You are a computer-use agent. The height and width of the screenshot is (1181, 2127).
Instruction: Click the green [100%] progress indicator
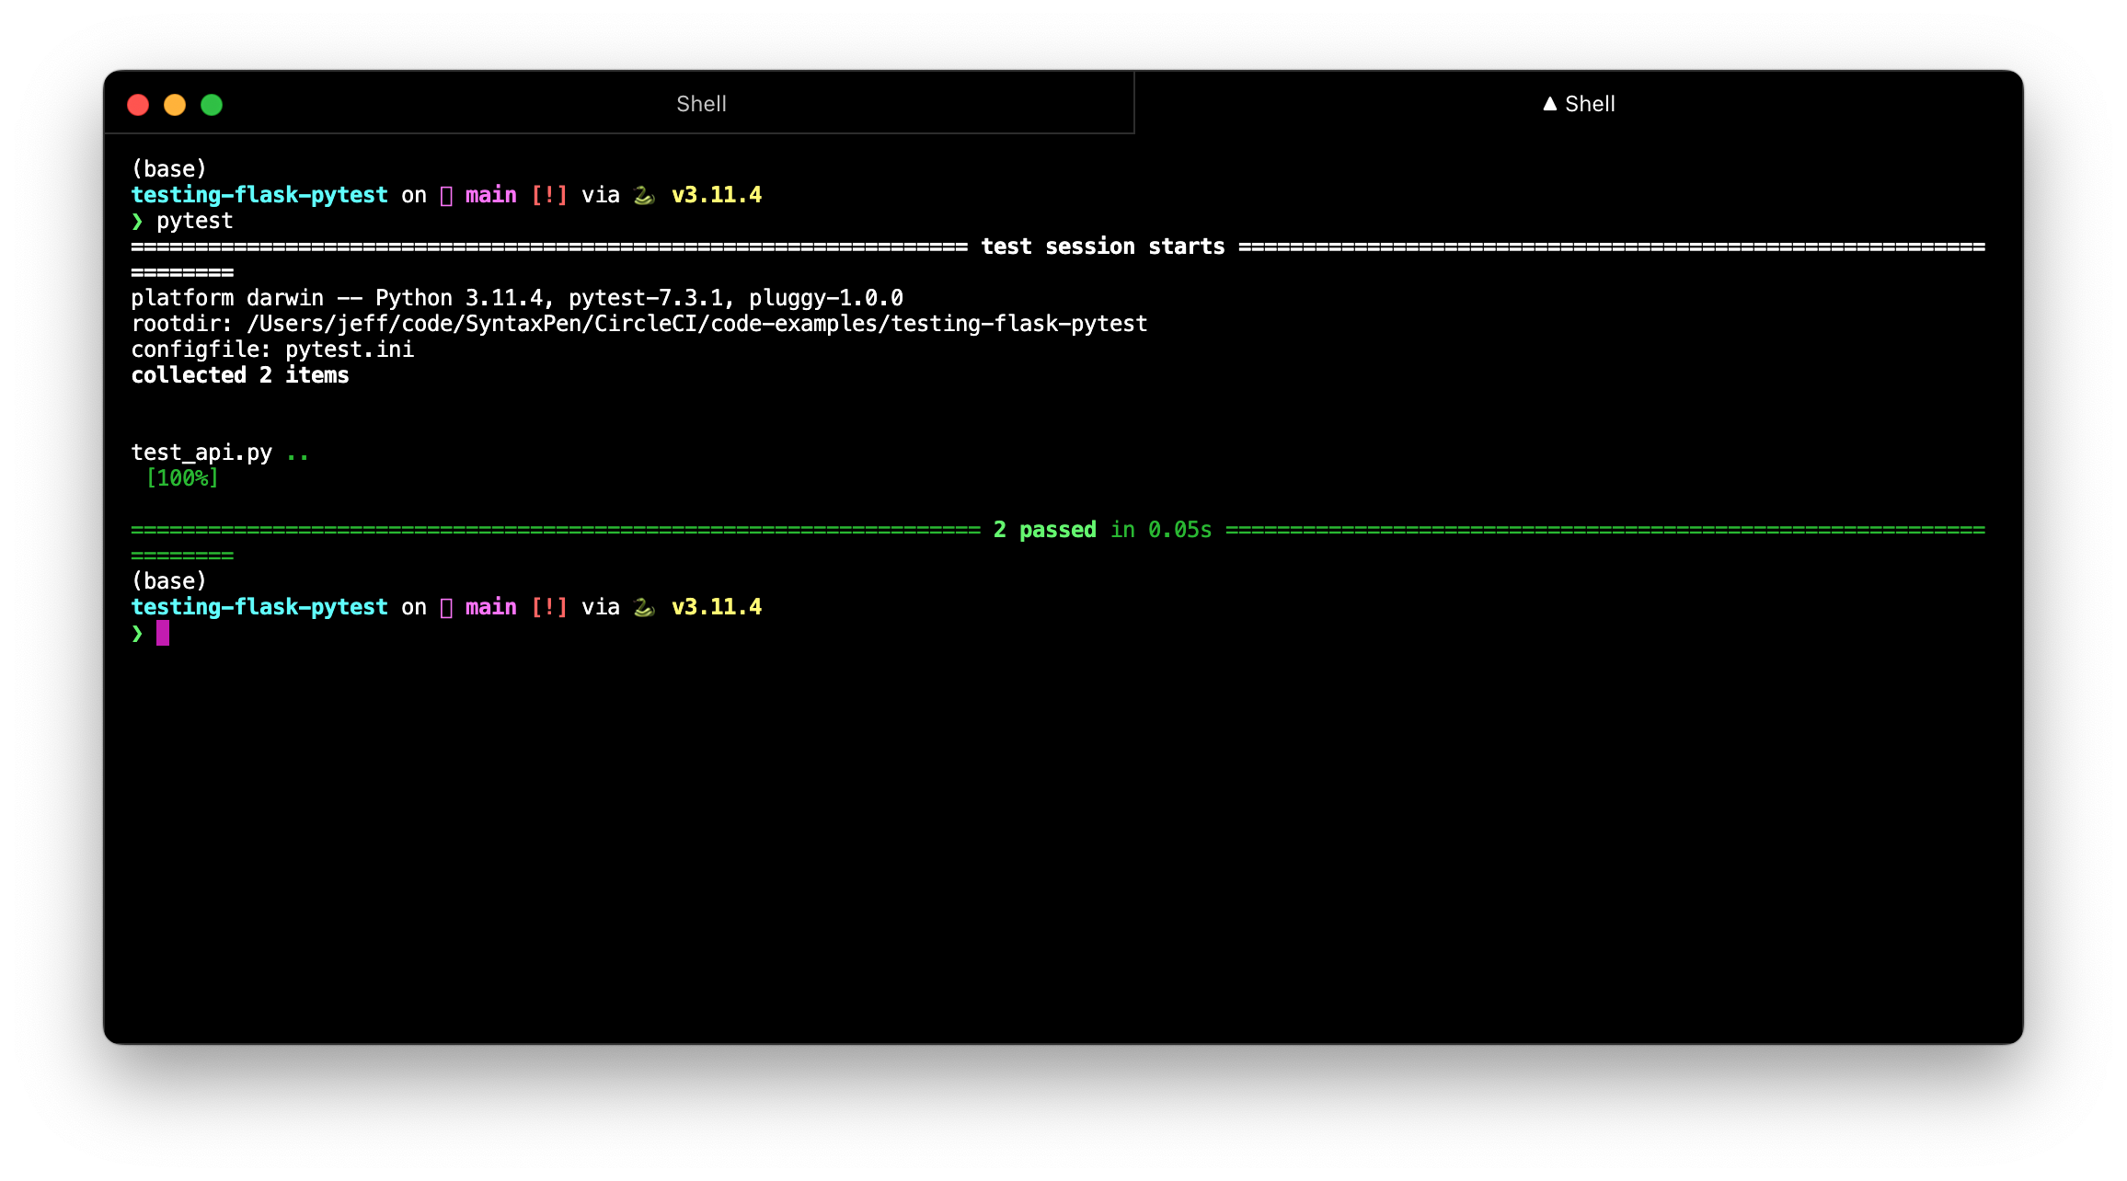point(182,478)
